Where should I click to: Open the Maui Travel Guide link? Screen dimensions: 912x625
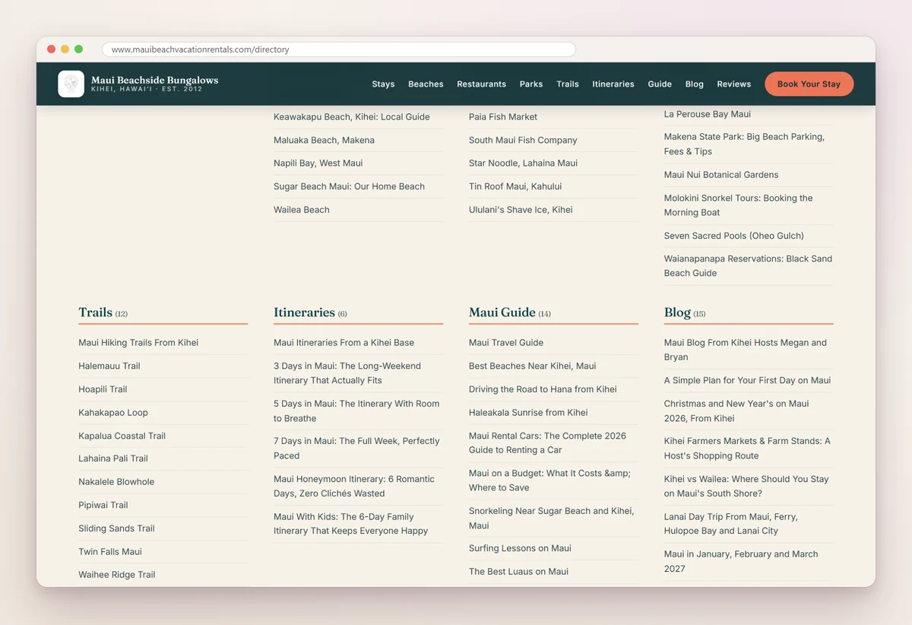pos(506,343)
